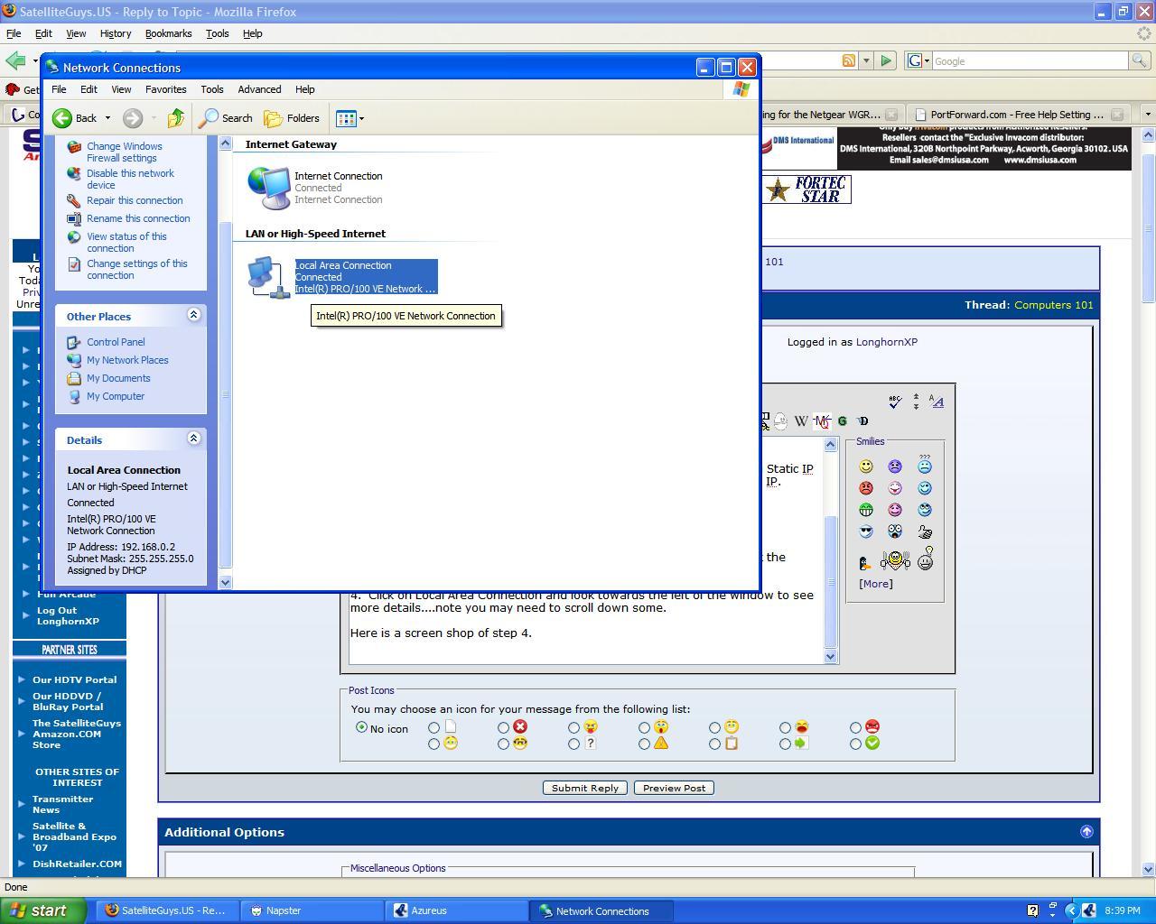Click the Wikipedia W tag icon
The image size is (1156, 924).
click(x=801, y=421)
